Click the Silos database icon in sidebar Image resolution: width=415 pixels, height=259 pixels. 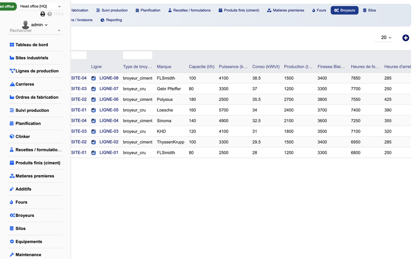click(12, 229)
